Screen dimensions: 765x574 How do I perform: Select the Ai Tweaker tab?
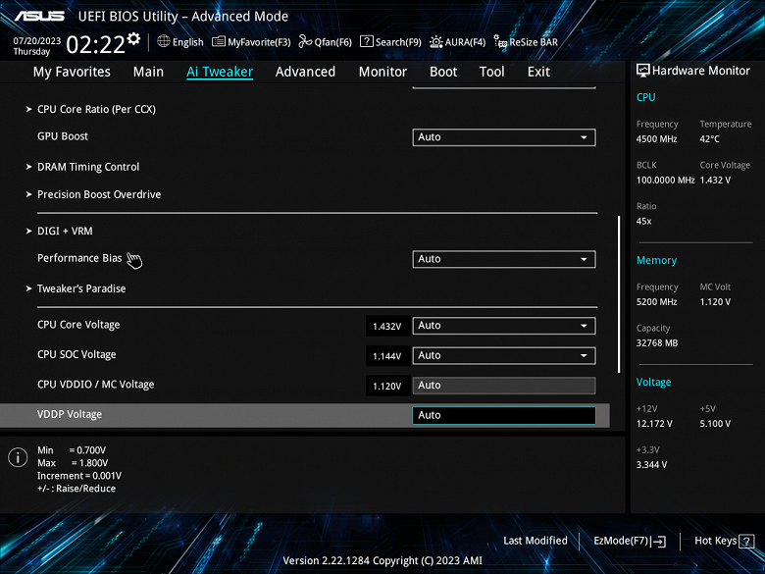[x=220, y=72]
